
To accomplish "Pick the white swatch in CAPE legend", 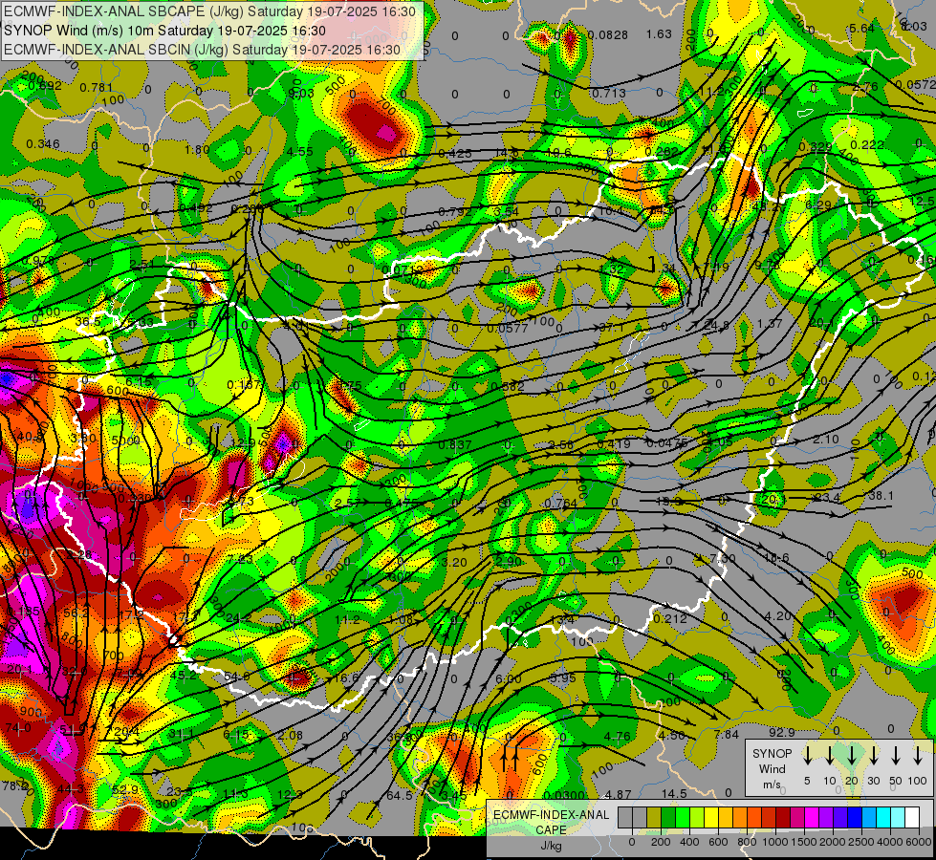I will pos(912,817).
